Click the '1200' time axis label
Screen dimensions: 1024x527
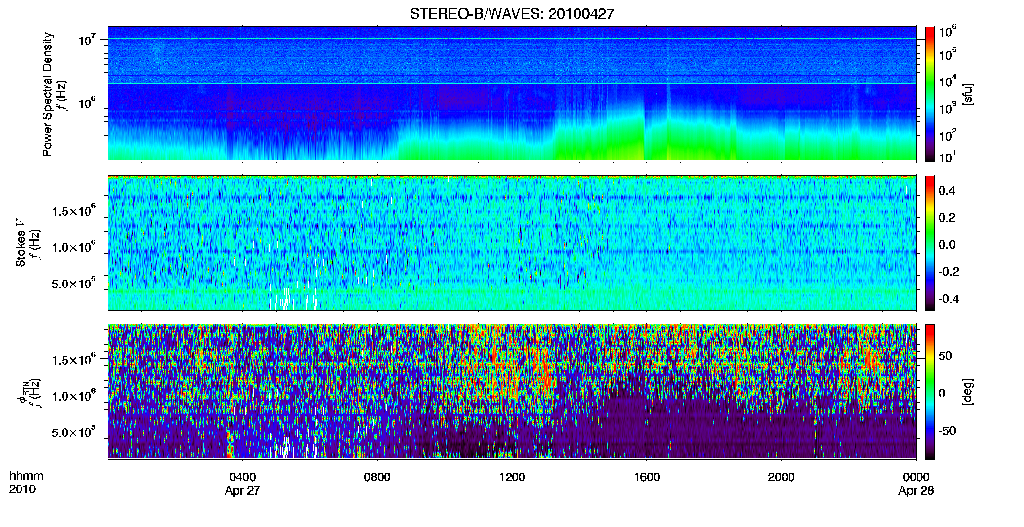(x=512, y=477)
